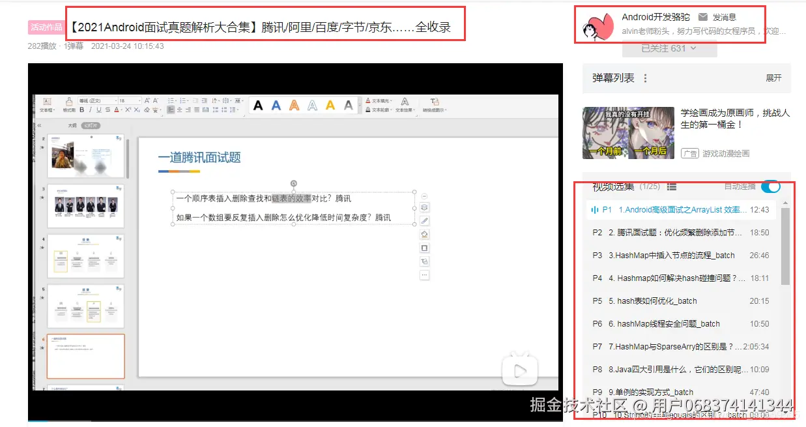Open the font name dropdown 等线 (正文)

coord(96,101)
